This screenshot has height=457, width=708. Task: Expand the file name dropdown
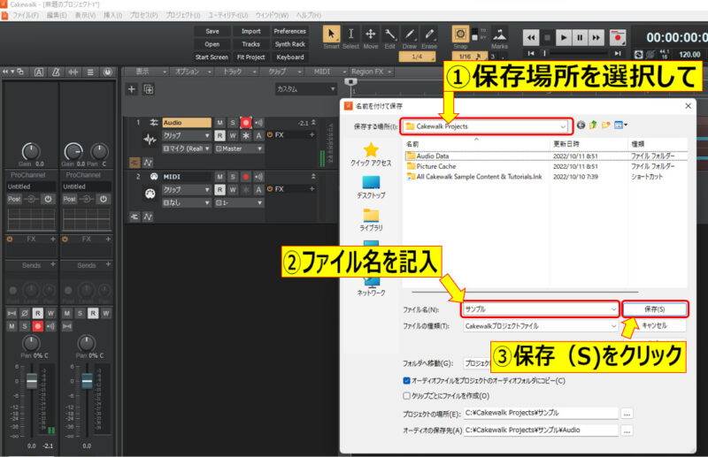pos(613,309)
